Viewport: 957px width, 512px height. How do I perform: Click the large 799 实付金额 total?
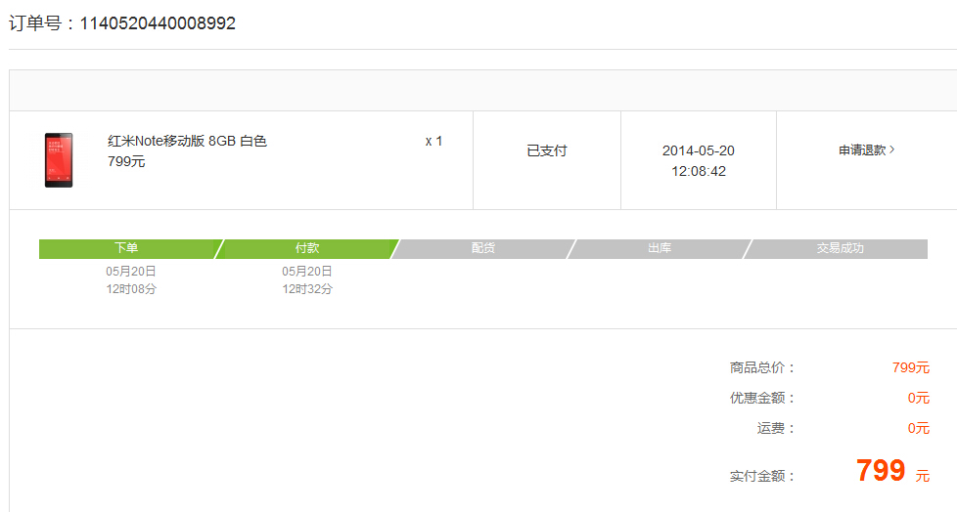881,471
